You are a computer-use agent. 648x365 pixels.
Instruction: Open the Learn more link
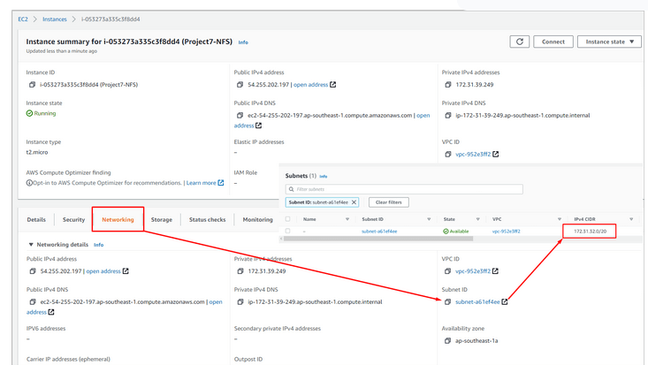click(x=201, y=183)
